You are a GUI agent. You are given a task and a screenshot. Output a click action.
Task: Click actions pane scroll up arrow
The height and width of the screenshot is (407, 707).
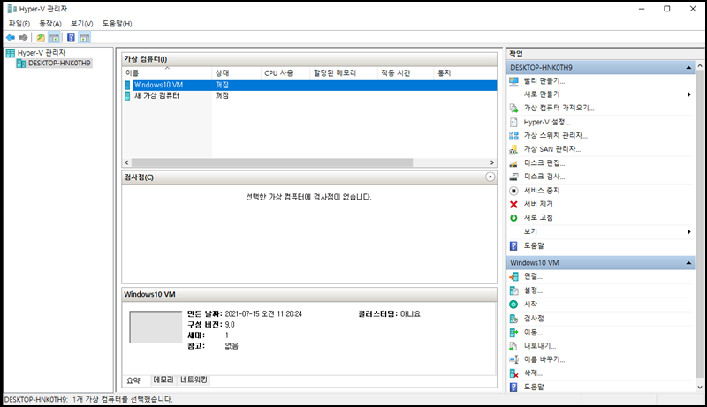click(x=700, y=65)
